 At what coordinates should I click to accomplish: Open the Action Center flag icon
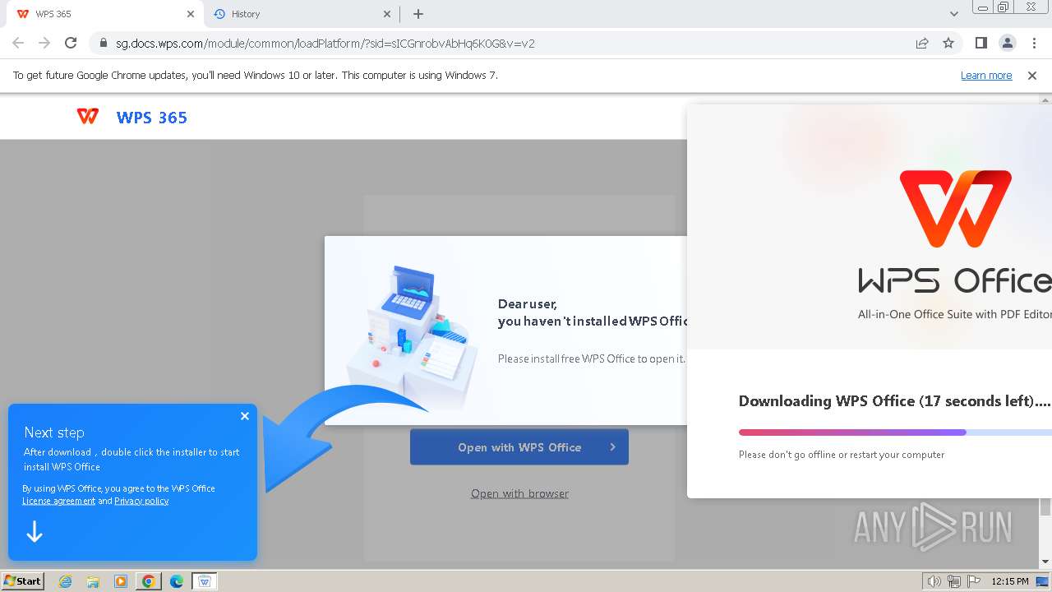click(974, 581)
